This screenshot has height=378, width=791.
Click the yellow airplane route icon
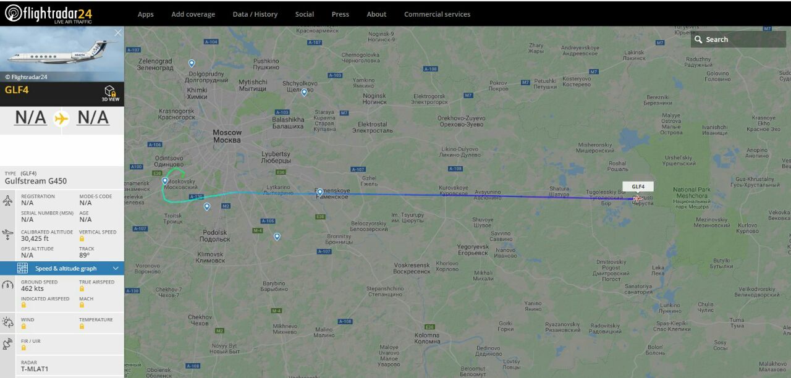[x=61, y=118]
